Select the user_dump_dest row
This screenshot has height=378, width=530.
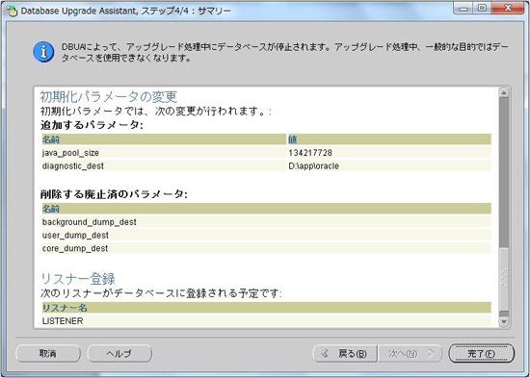tap(266, 236)
